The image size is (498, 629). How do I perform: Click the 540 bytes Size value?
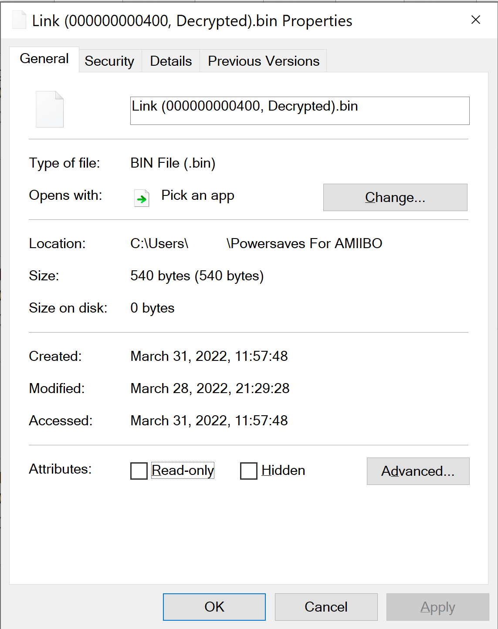coord(197,276)
